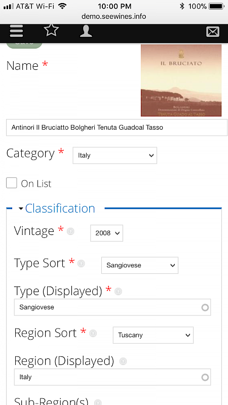Open the Region Sort Tuscany dropdown

(153, 335)
